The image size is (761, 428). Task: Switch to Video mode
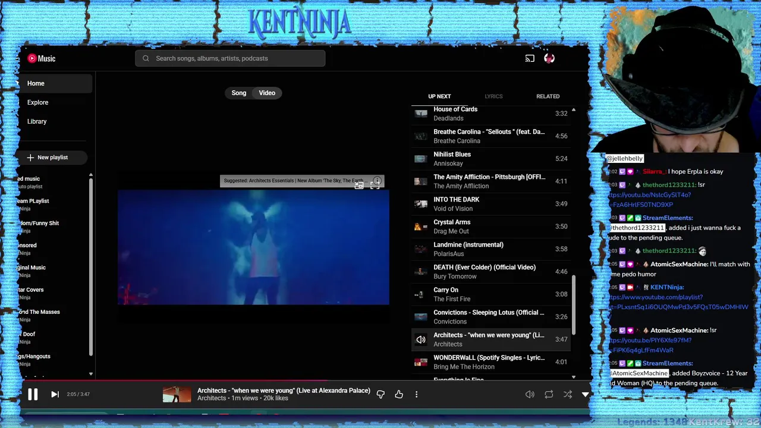pos(267,93)
